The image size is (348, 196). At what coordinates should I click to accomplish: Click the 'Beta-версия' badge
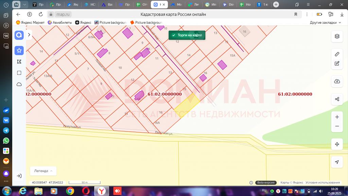point(266,183)
